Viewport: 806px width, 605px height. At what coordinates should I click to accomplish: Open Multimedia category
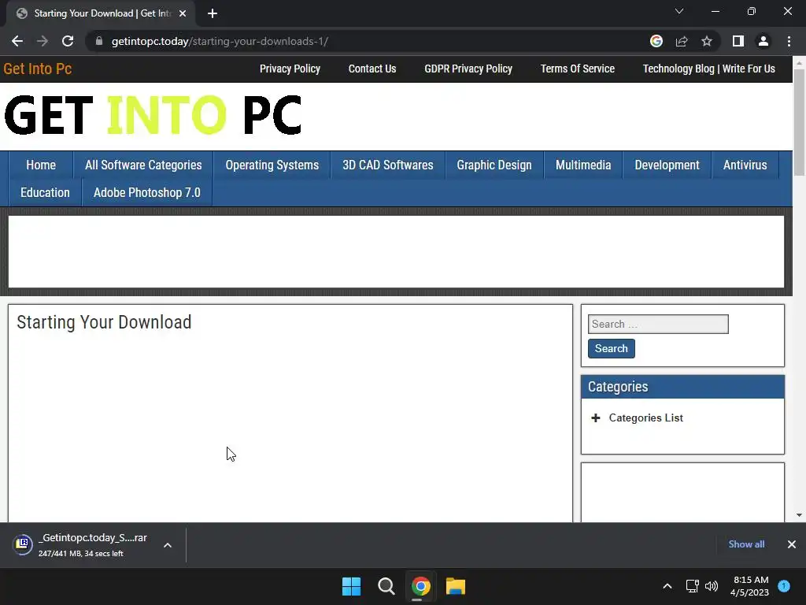pyautogui.click(x=583, y=165)
